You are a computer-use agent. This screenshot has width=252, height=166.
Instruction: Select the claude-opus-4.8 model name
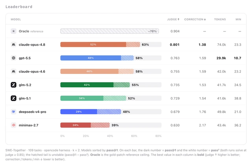(x=32, y=44)
